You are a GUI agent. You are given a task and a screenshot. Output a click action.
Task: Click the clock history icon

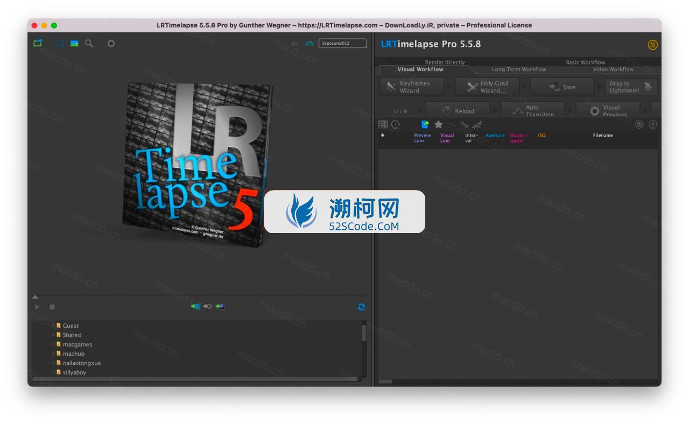click(396, 124)
